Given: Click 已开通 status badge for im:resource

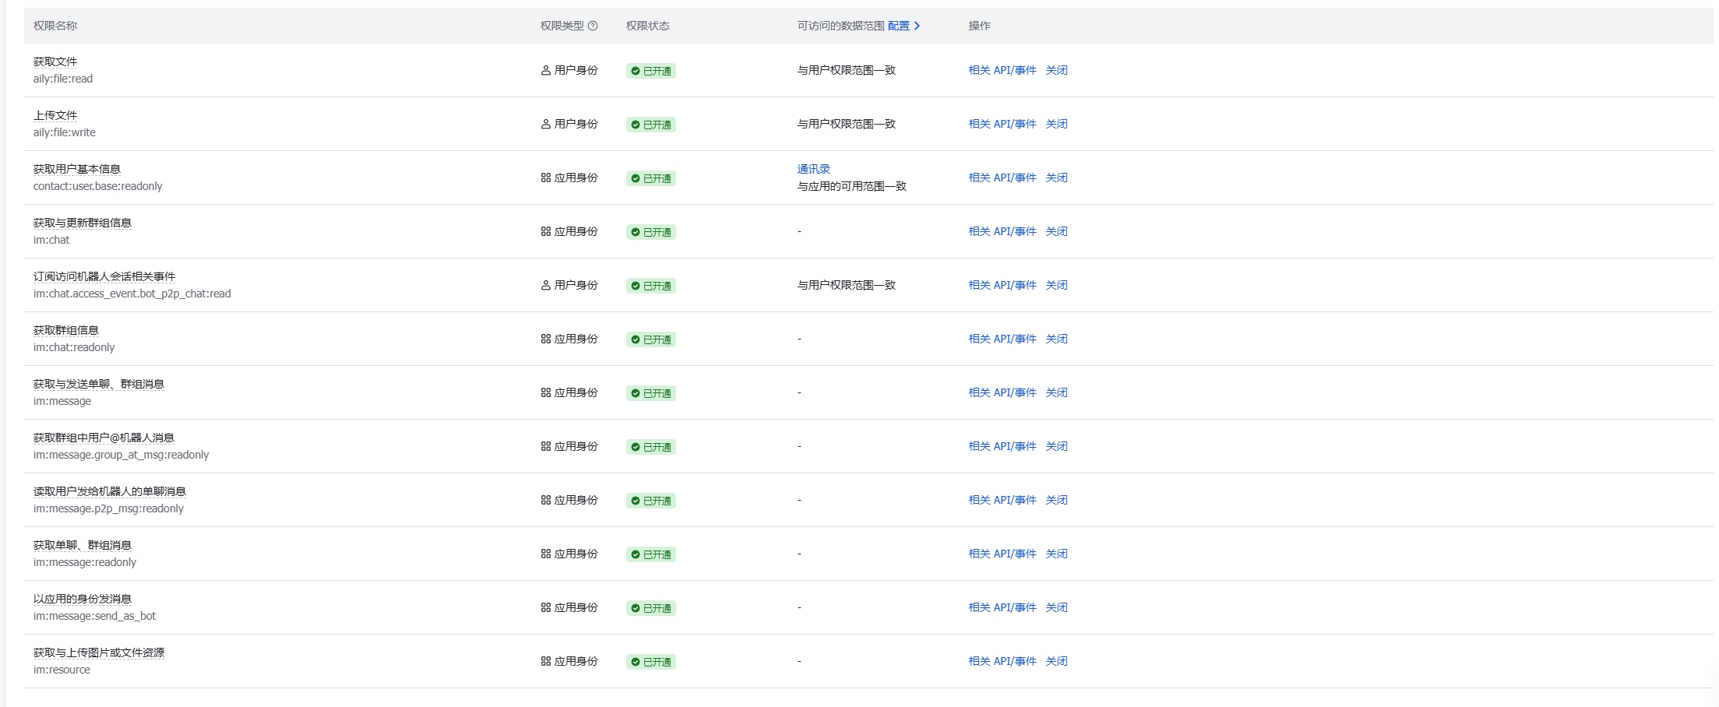Looking at the screenshot, I should [x=651, y=662].
